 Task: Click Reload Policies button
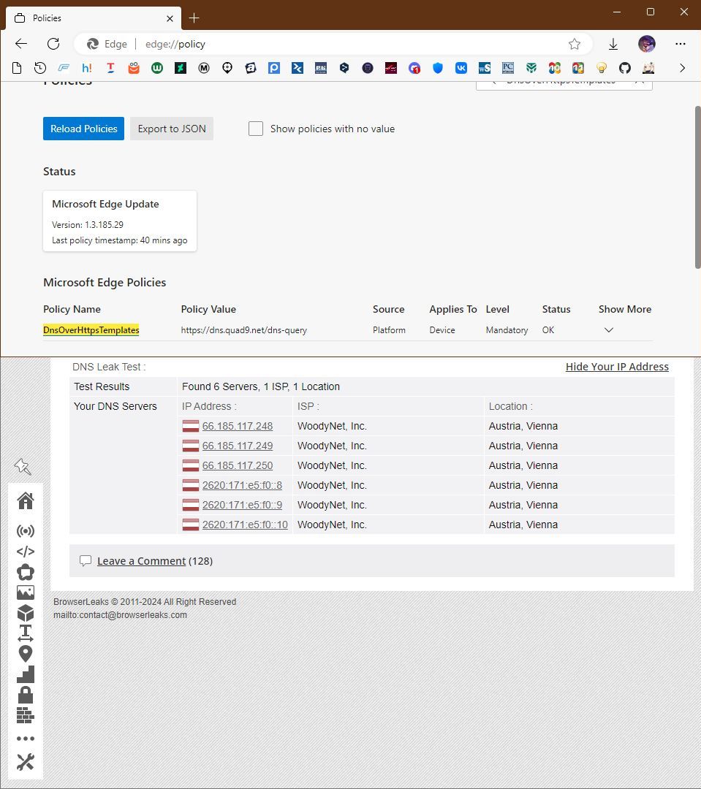click(x=83, y=129)
